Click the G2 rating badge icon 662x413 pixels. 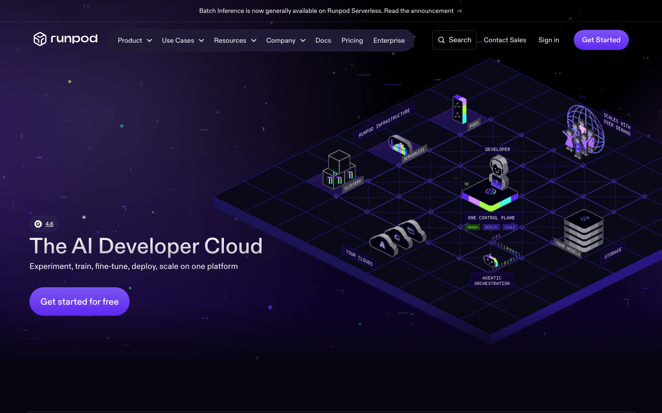tap(38, 224)
